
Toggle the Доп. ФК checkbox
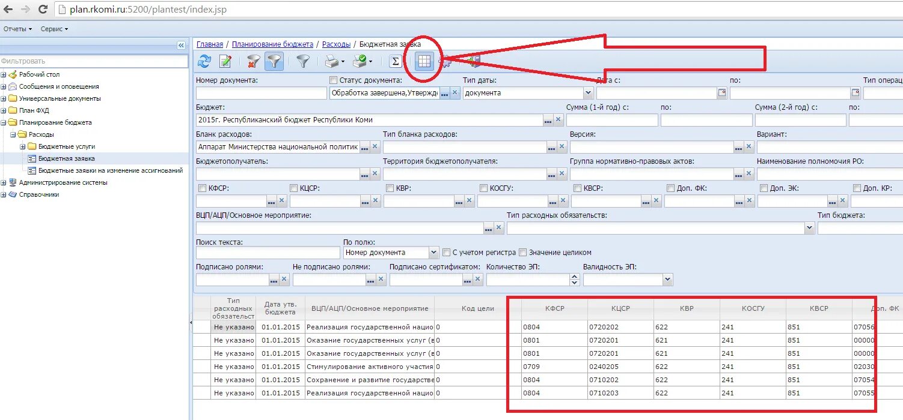tap(671, 188)
